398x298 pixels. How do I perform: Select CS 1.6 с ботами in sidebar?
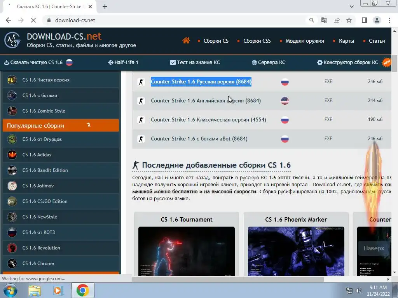[61, 95]
